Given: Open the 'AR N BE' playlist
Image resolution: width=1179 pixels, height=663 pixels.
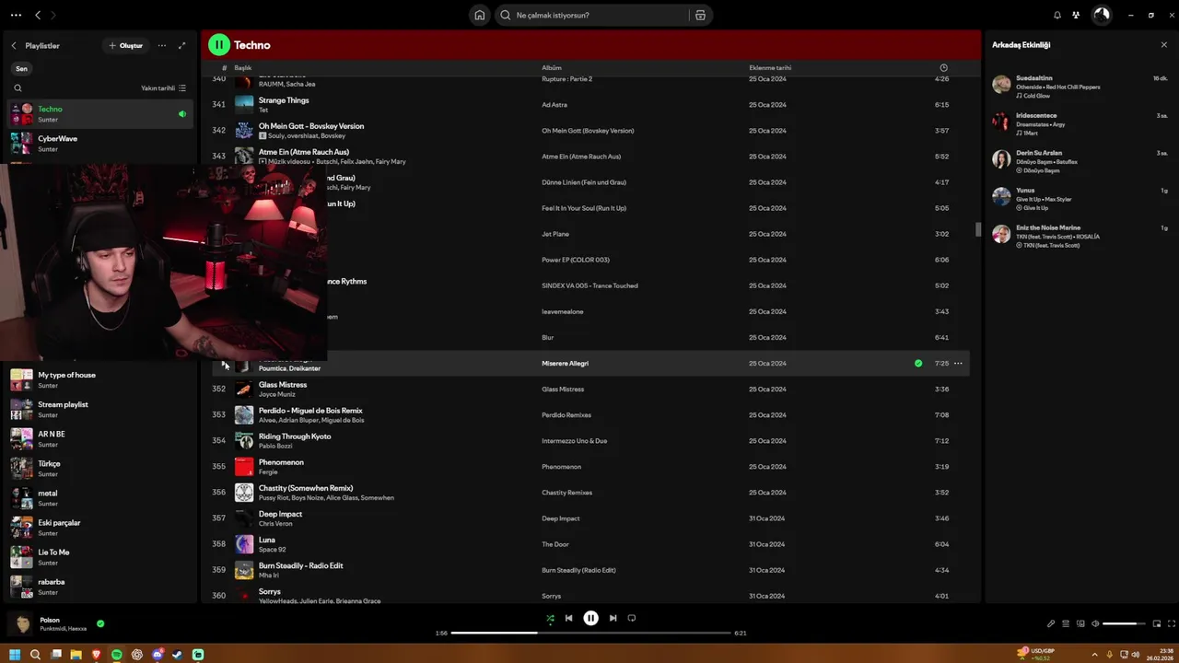Looking at the screenshot, I should click(x=100, y=438).
